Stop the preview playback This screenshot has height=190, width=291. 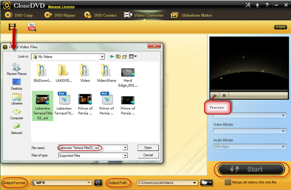pos(224,95)
